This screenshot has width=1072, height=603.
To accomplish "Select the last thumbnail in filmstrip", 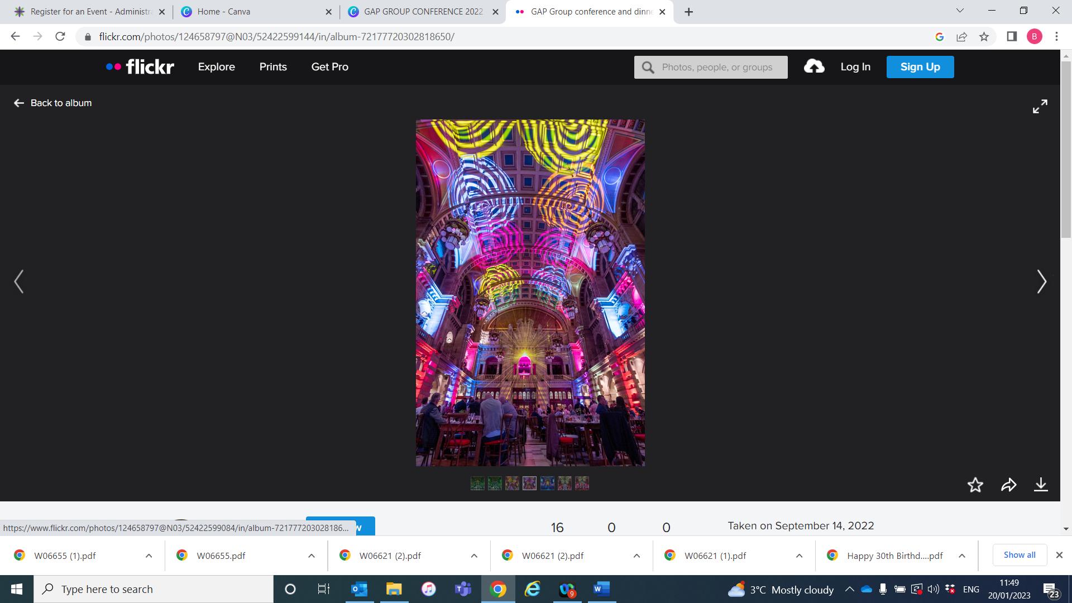I will point(582,483).
